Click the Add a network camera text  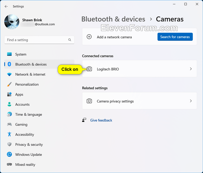114,37
